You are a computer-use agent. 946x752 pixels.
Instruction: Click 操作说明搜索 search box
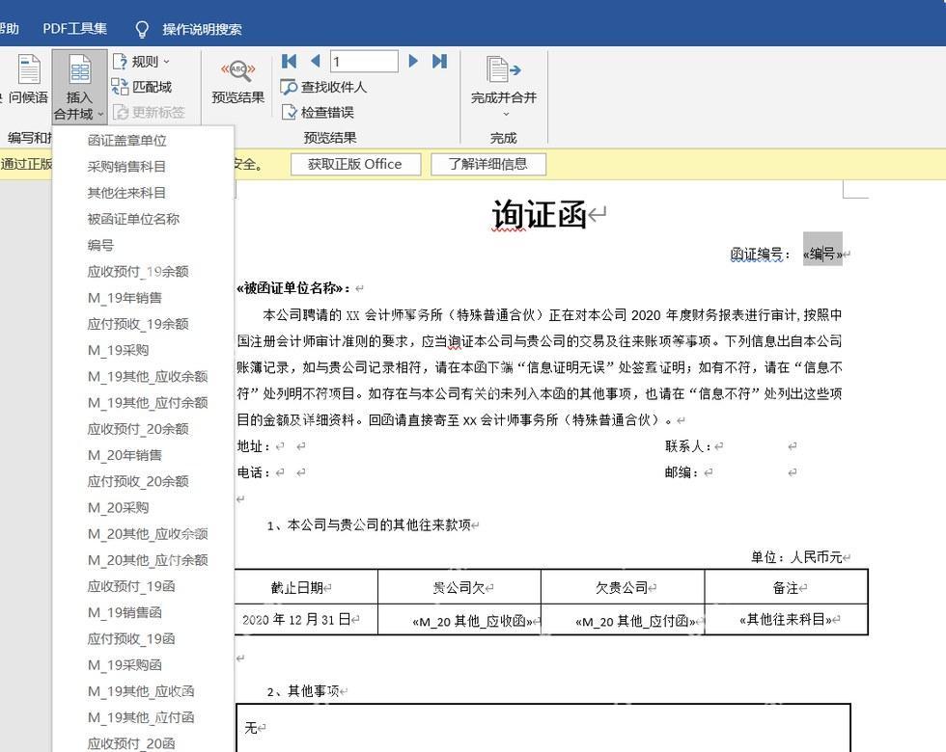pyautogui.click(x=202, y=29)
